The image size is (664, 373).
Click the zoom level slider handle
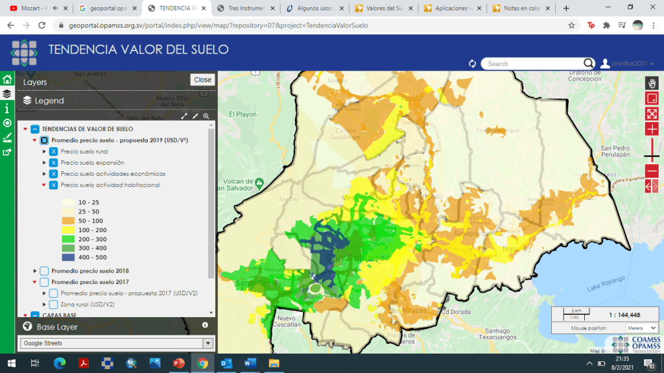tap(652, 156)
